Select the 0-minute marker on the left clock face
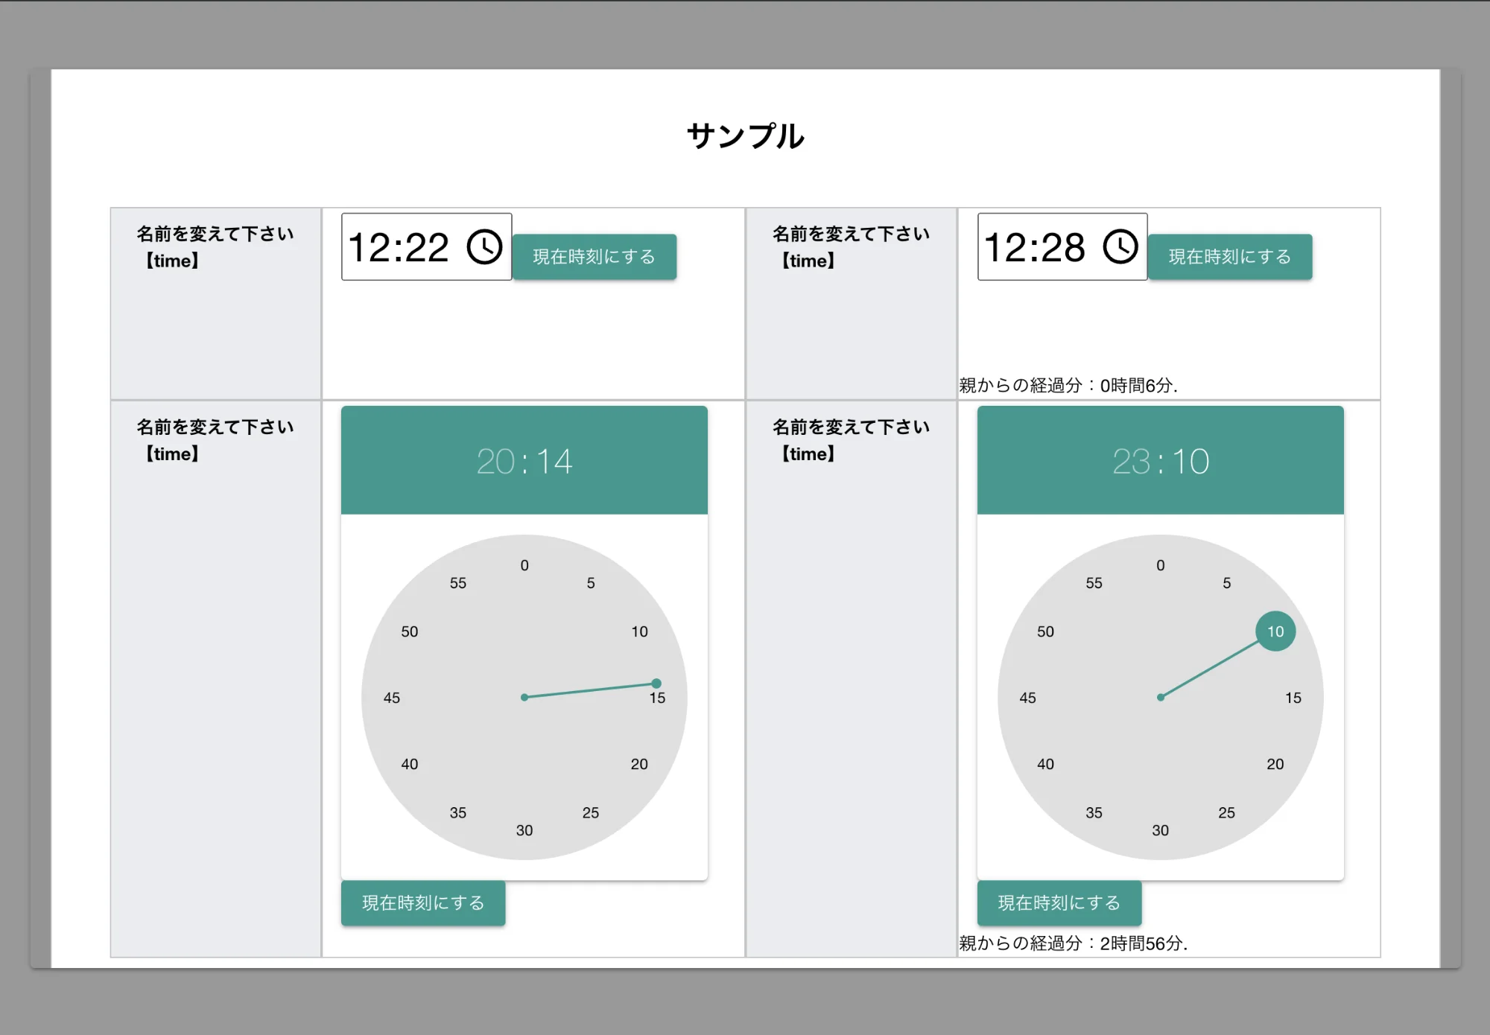Image resolution: width=1490 pixels, height=1035 pixels. [524, 565]
